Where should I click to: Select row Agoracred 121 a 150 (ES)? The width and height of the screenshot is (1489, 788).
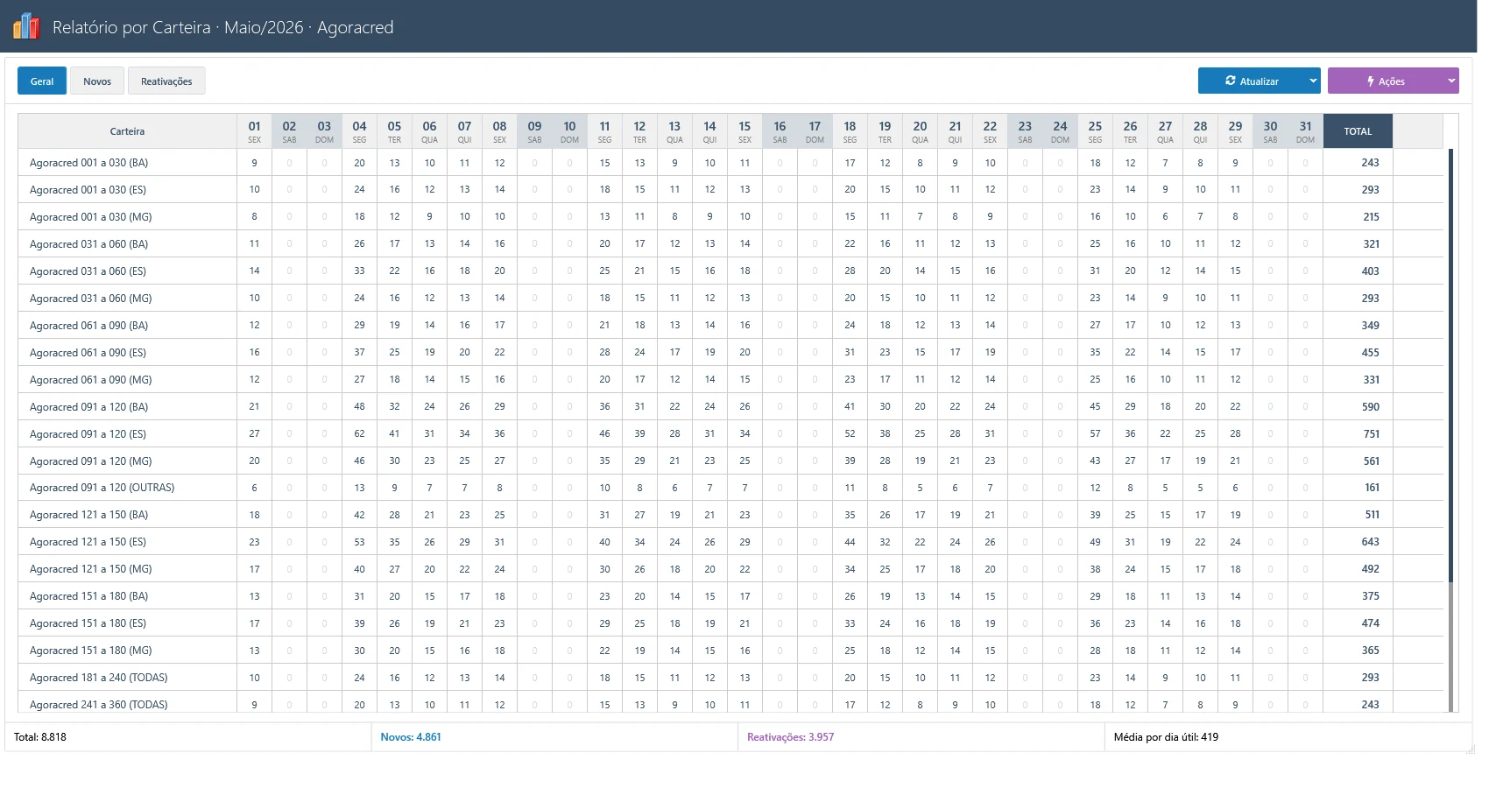tap(730, 542)
